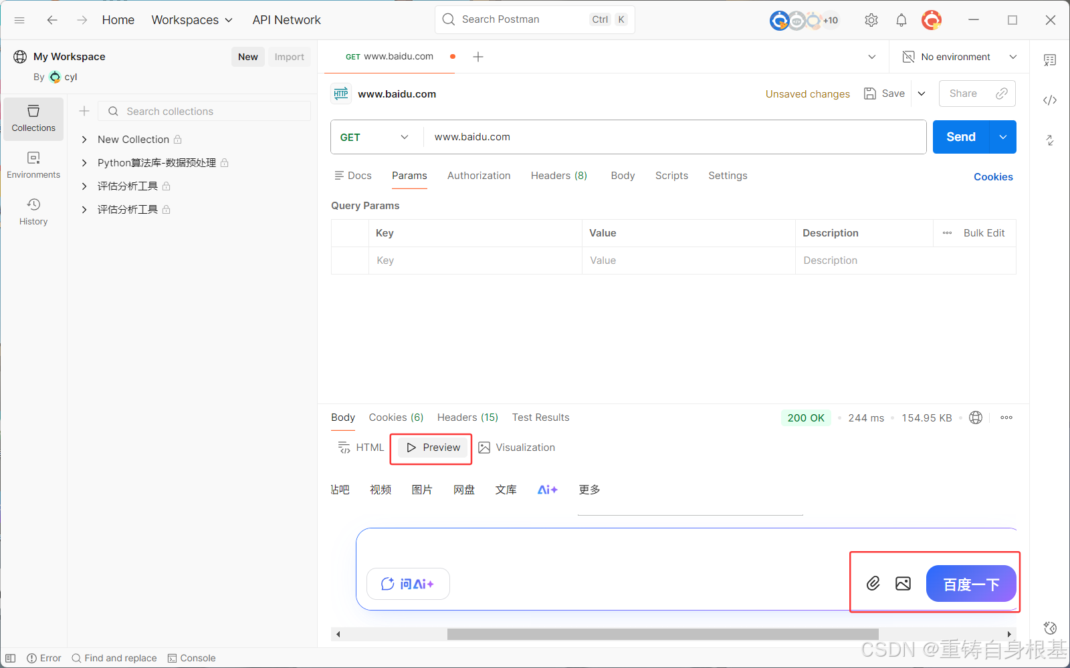Open the plus icon for new tab

478,57
